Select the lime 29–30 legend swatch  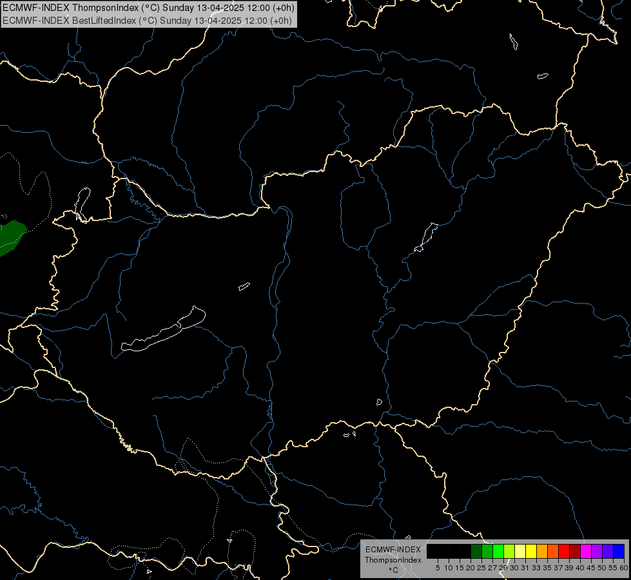coord(509,551)
